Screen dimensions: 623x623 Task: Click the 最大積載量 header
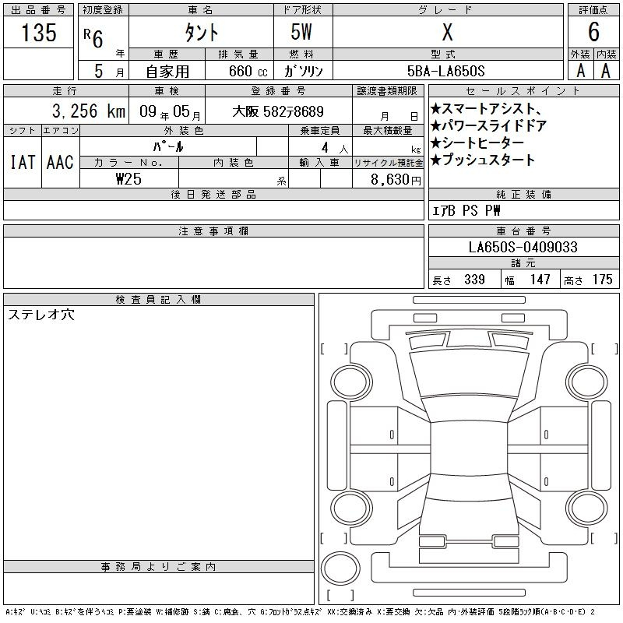click(x=388, y=131)
